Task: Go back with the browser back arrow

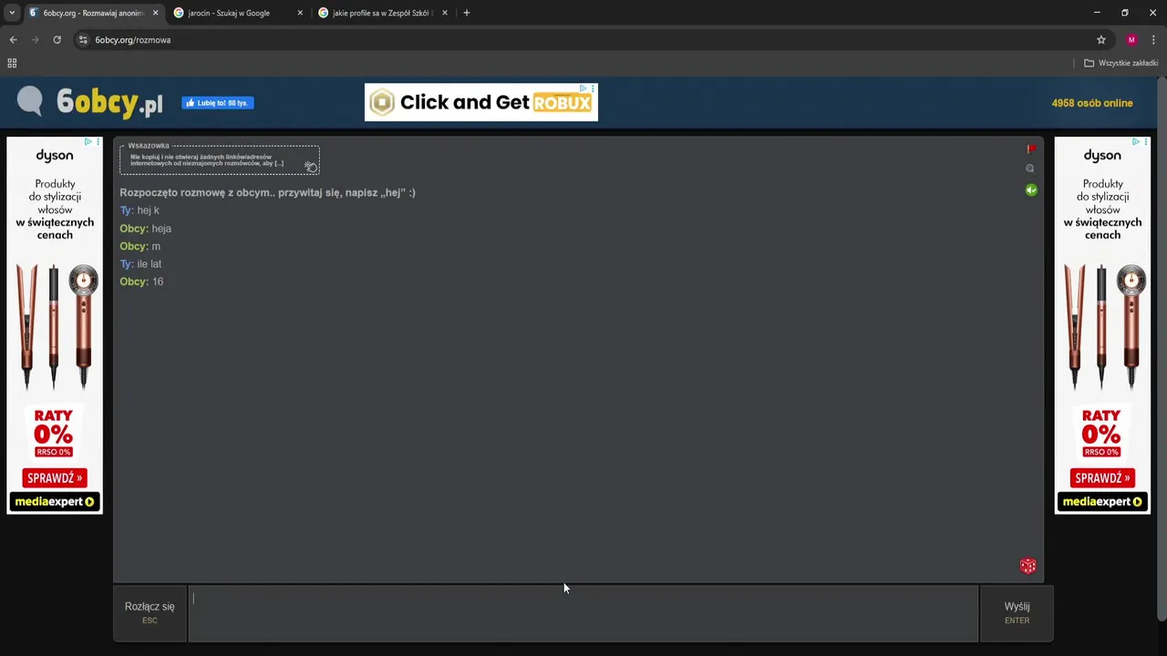Action: click(13, 40)
